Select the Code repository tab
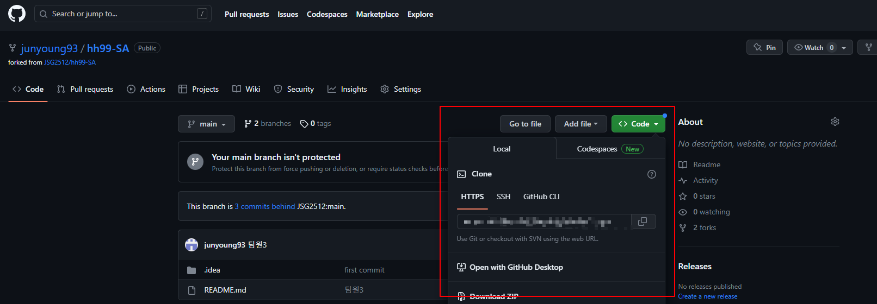This screenshot has width=877, height=304. [x=28, y=89]
